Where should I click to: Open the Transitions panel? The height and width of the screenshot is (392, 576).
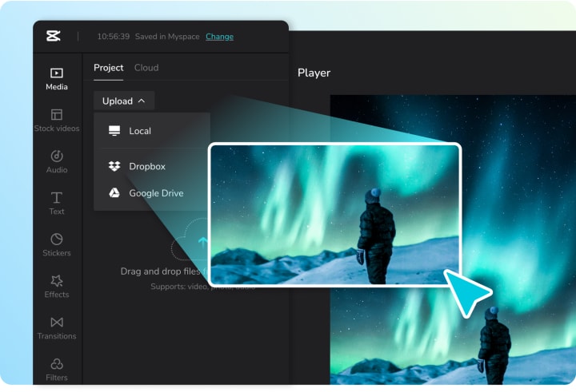pos(57,328)
